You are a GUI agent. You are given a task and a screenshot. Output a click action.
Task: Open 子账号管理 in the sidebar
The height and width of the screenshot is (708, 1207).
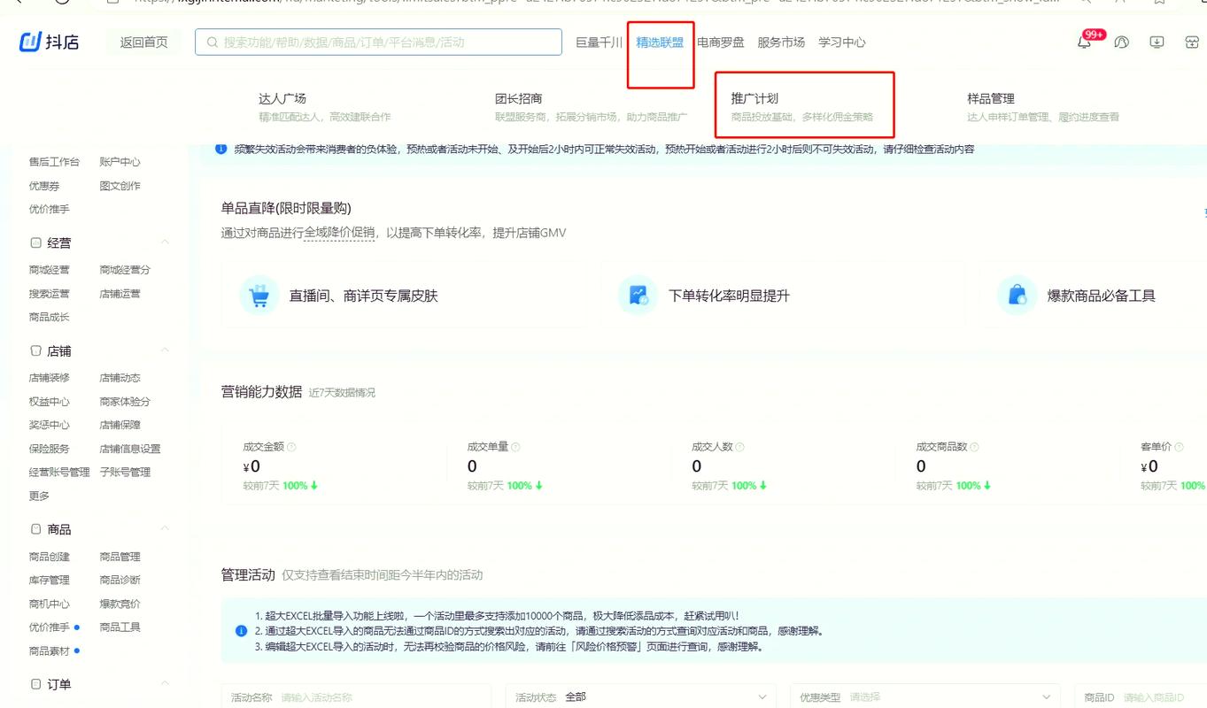click(x=125, y=472)
